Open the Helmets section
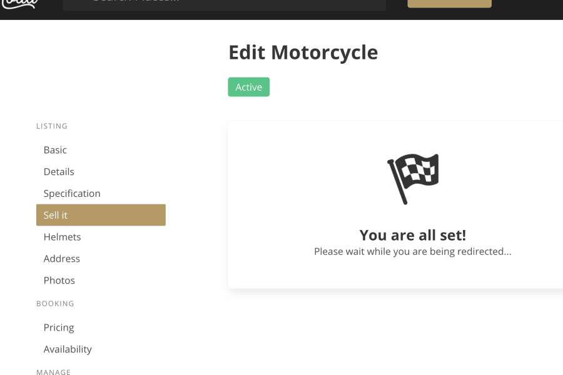The height and width of the screenshot is (375, 563). click(x=62, y=237)
